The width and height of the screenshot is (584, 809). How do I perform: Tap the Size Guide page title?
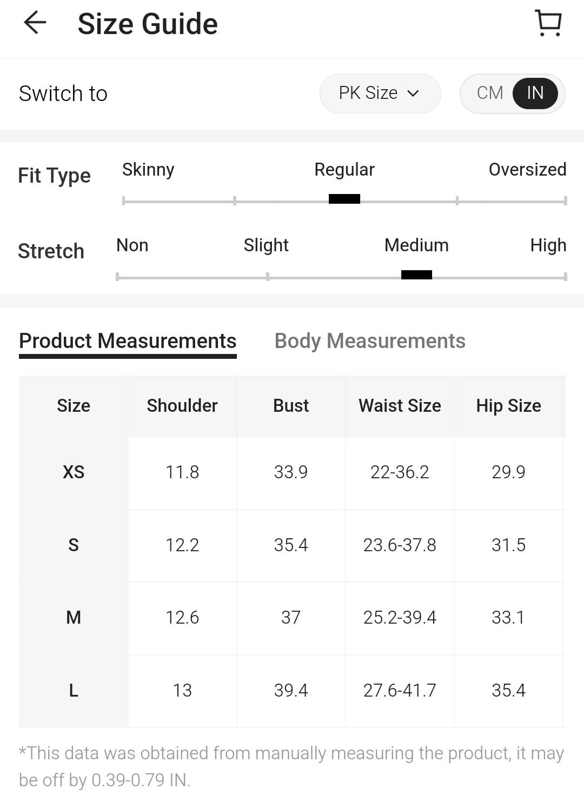[x=148, y=24]
